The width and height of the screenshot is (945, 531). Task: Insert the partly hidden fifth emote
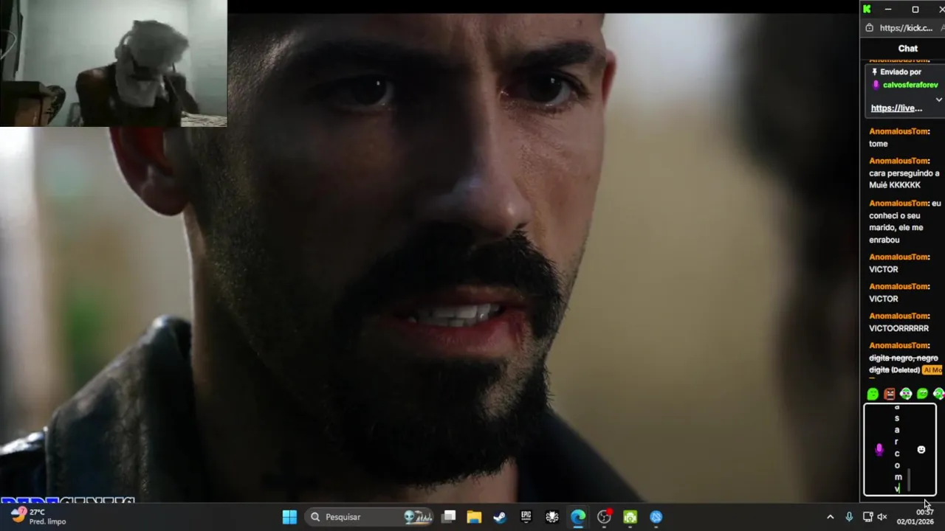[938, 395]
